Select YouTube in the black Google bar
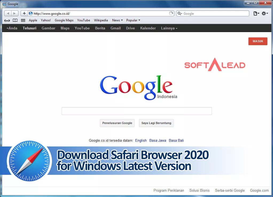This screenshot has height=197, width=273. click(x=82, y=28)
